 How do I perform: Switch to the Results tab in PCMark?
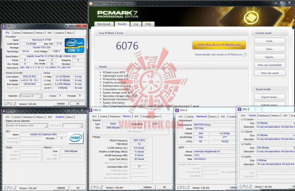tap(122, 24)
